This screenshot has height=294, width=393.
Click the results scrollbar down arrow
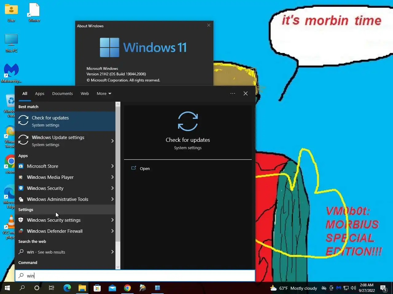[118, 267]
